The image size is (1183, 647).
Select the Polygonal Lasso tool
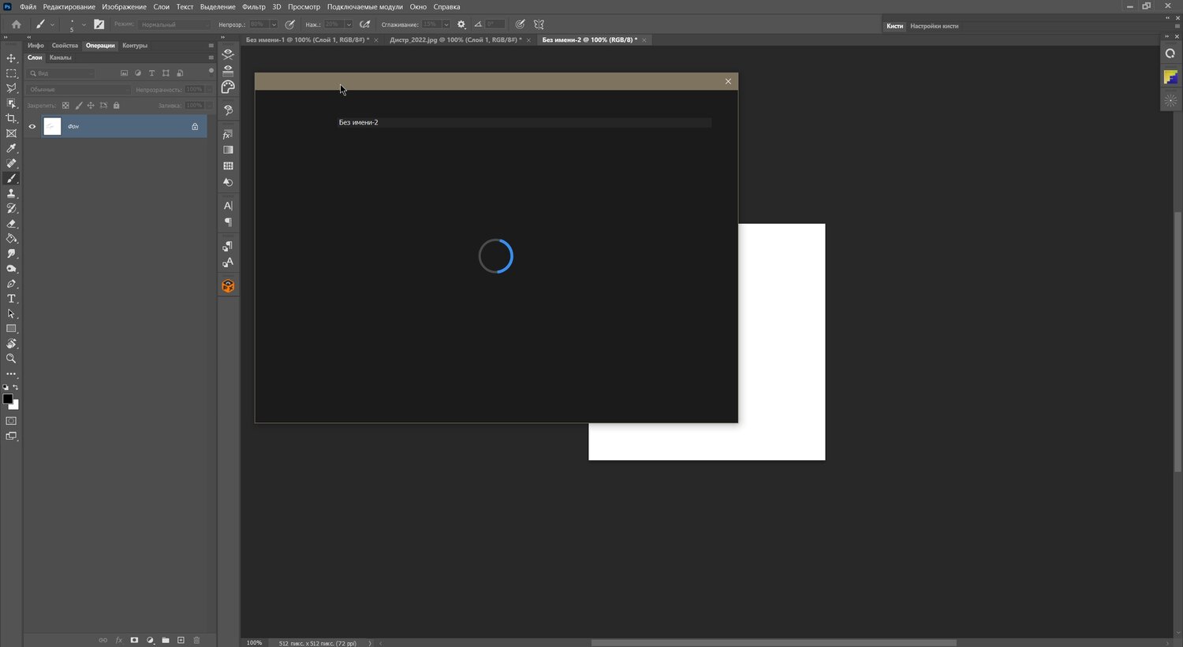point(11,88)
